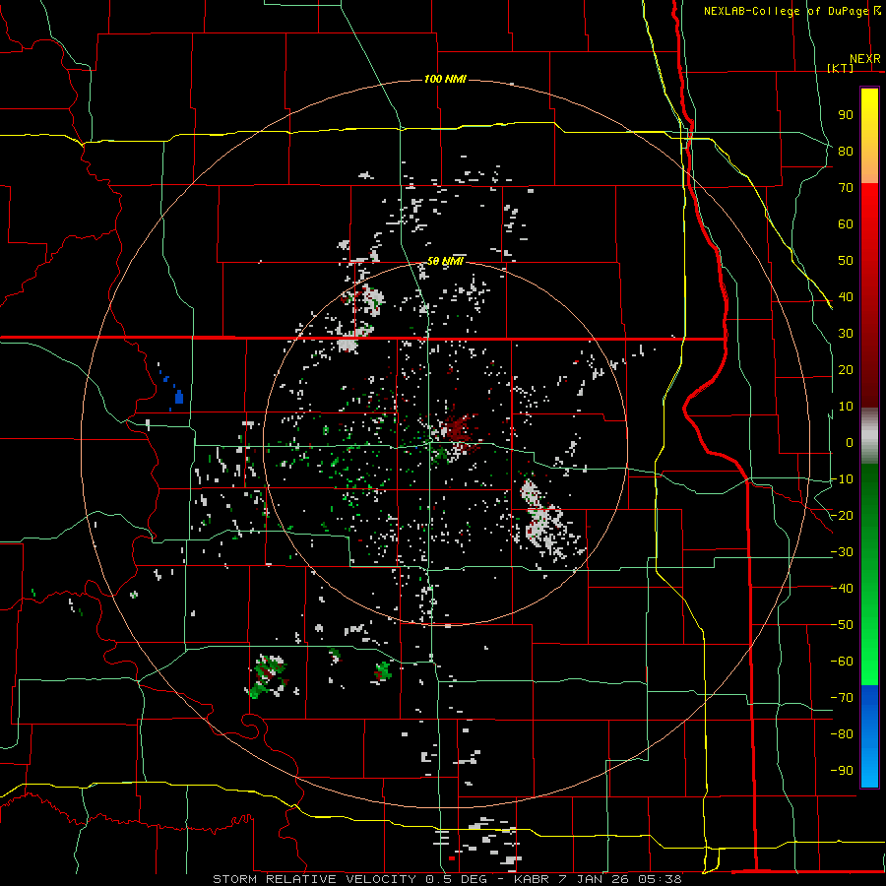Select the -10 value on the velocity scale
The height and width of the screenshot is (886, 886).
pyautogui.click(x=842, y=479)
